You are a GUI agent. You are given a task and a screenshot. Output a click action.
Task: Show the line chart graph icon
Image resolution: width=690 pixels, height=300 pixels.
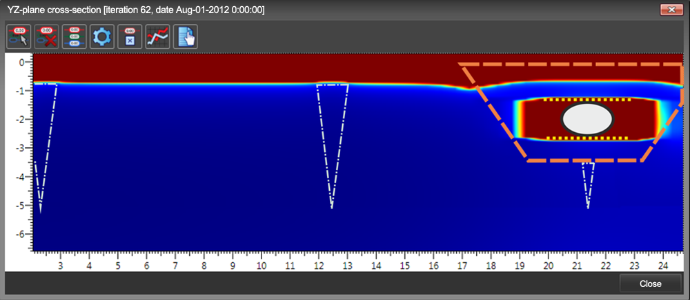(157, 37)
